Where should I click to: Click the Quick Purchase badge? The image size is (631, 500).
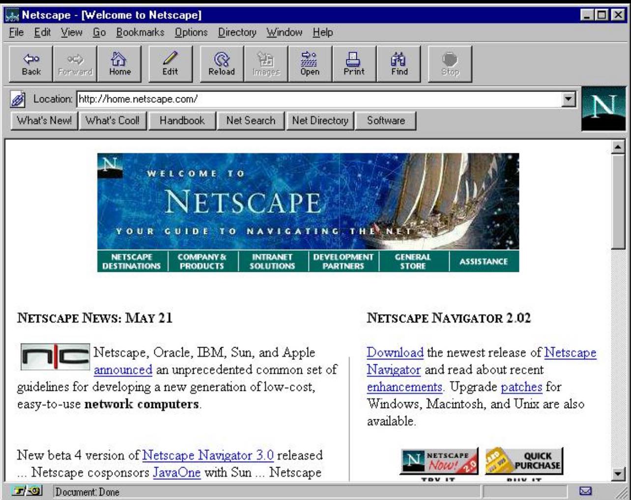(x=524, y=461)
